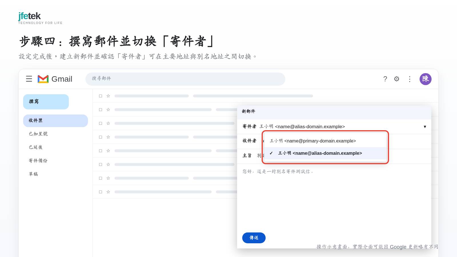
Task: Tick the first email row checkbox
Action: [101, 96]
